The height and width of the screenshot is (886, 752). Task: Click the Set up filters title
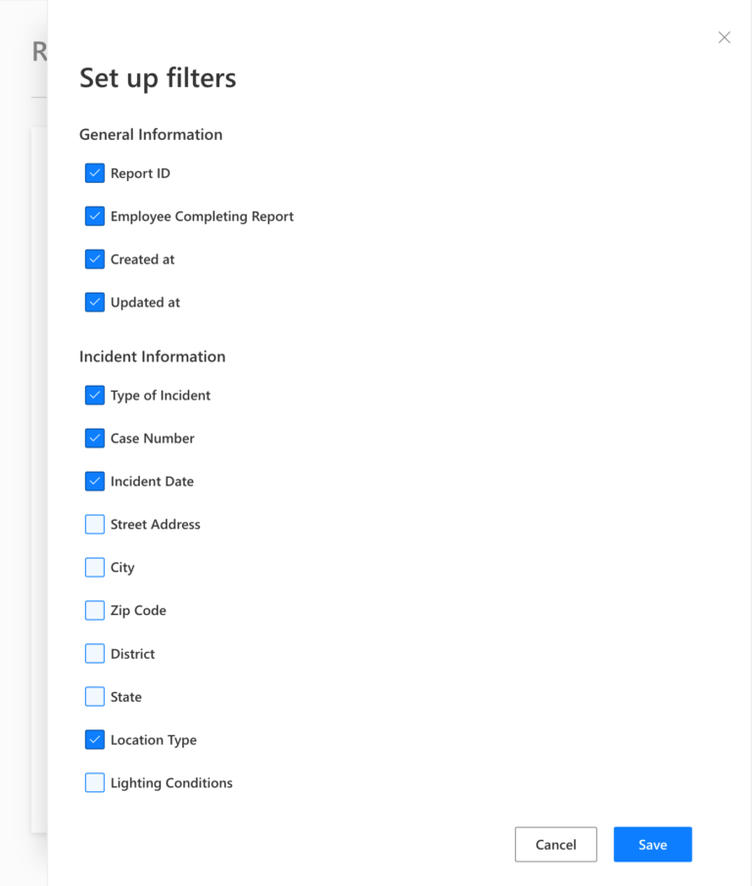point(158,78)
